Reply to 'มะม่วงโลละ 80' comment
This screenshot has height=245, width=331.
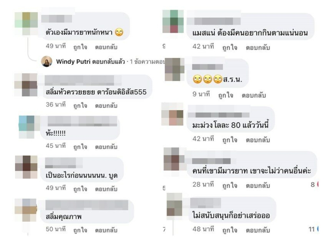coord(258,140)
